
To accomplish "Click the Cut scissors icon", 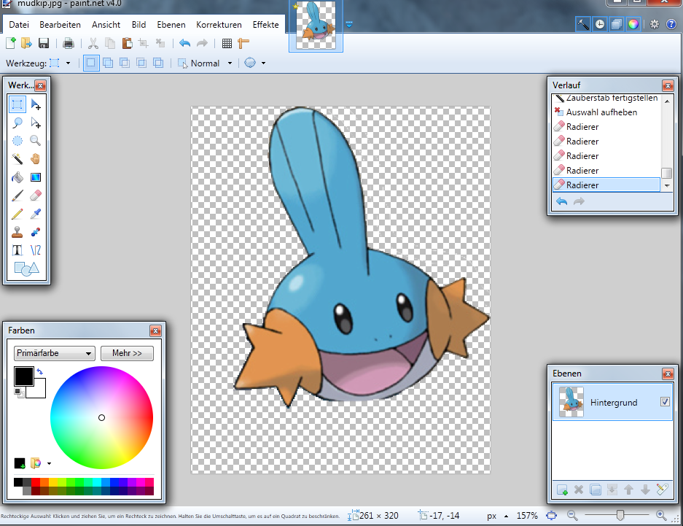I will (93, 43).
